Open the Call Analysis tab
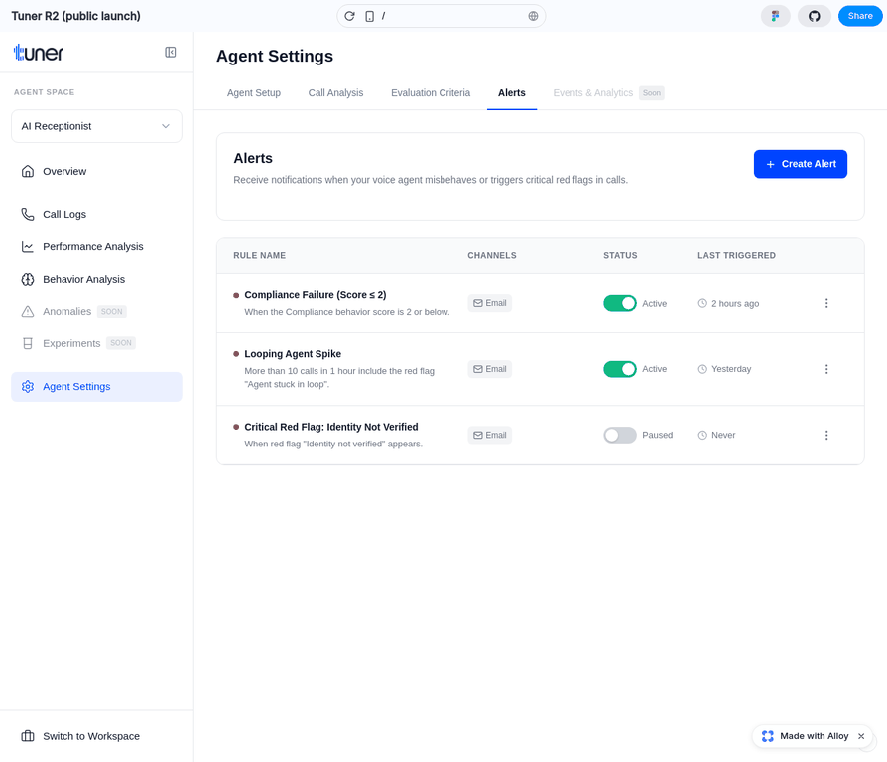 pos(335,92)
